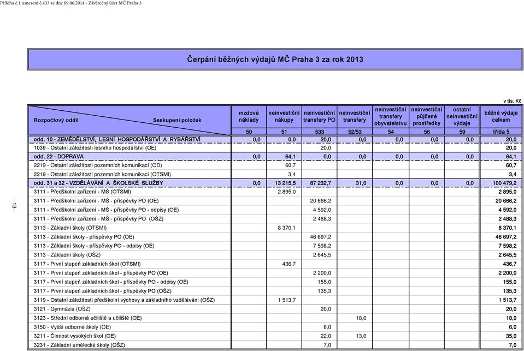Click row '3211 - Činnost vysokých škol (OE)'
524x351 pixels.
pos(275,336)
